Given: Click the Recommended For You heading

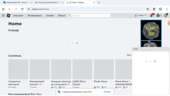Looking at the screenshot, I should (x=25, y=94).
